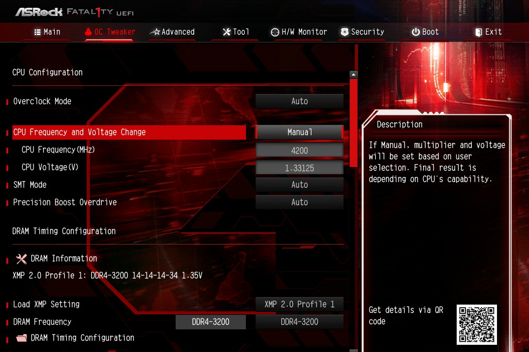Click the Advanced star icon

point(155,32)
